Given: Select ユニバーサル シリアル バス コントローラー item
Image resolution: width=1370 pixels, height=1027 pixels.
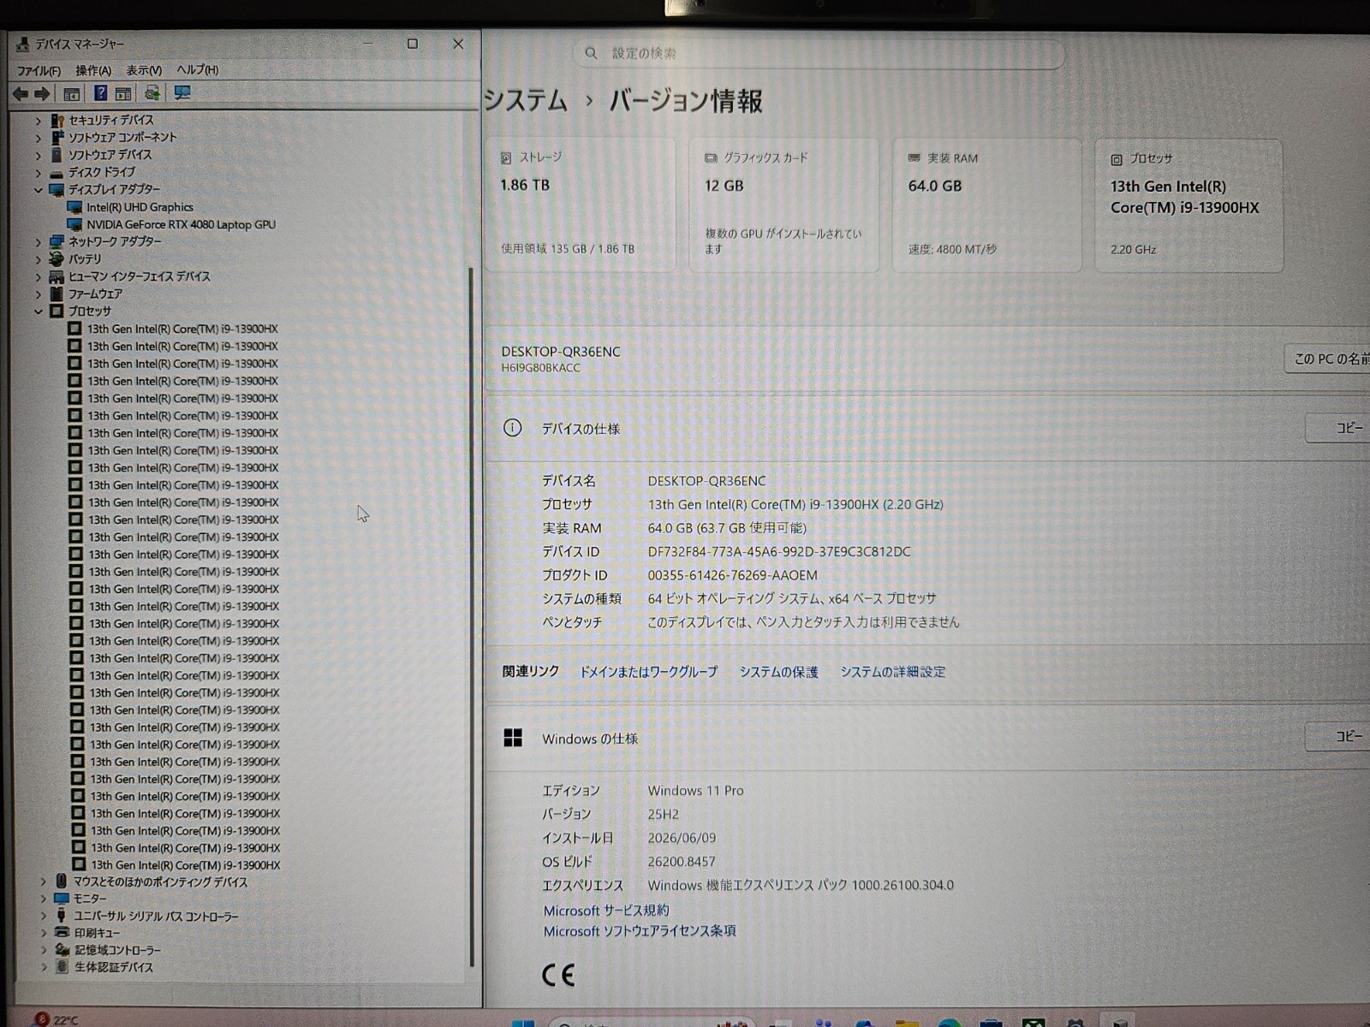Looking at the screenshot, I should tap(156, 916).
